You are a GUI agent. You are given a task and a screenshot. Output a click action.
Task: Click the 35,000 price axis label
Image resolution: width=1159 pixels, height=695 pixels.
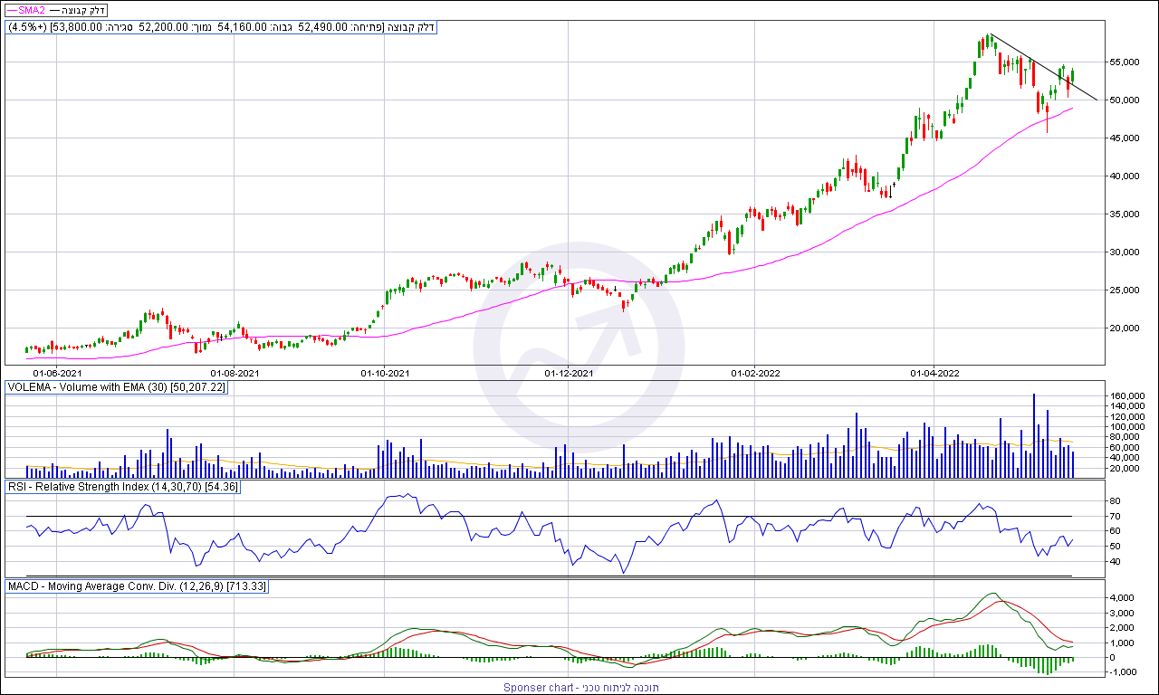point(1125,214)
